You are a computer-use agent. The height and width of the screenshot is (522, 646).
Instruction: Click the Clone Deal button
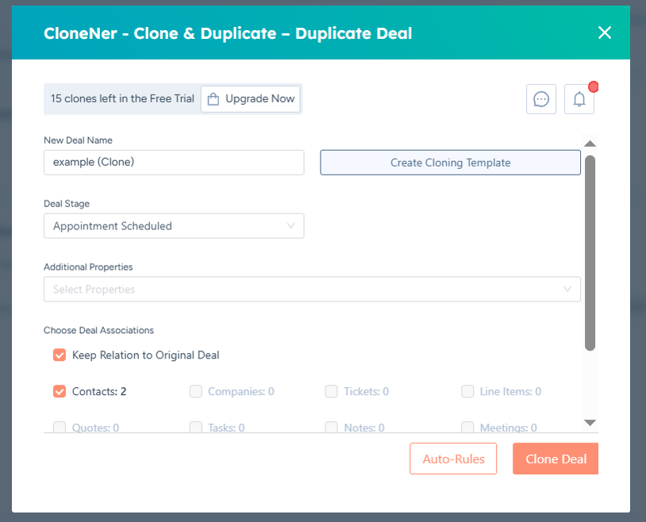[556, 459]
